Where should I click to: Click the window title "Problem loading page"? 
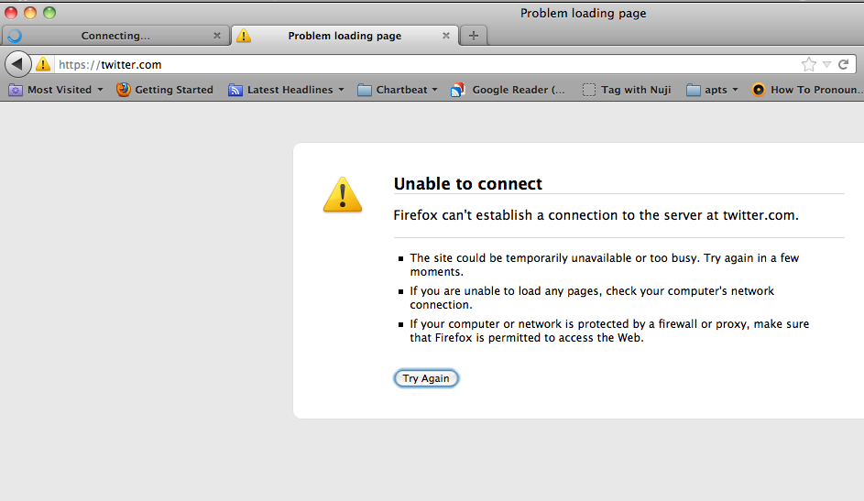pyautogui.click(x=583, y=13)
